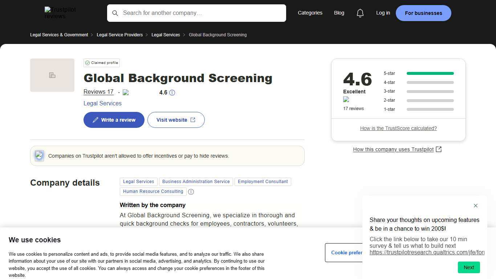Screen dimensions: 496x279
Task: Dismiss the survey popup with the X
Action: click(x=476, y=206)
